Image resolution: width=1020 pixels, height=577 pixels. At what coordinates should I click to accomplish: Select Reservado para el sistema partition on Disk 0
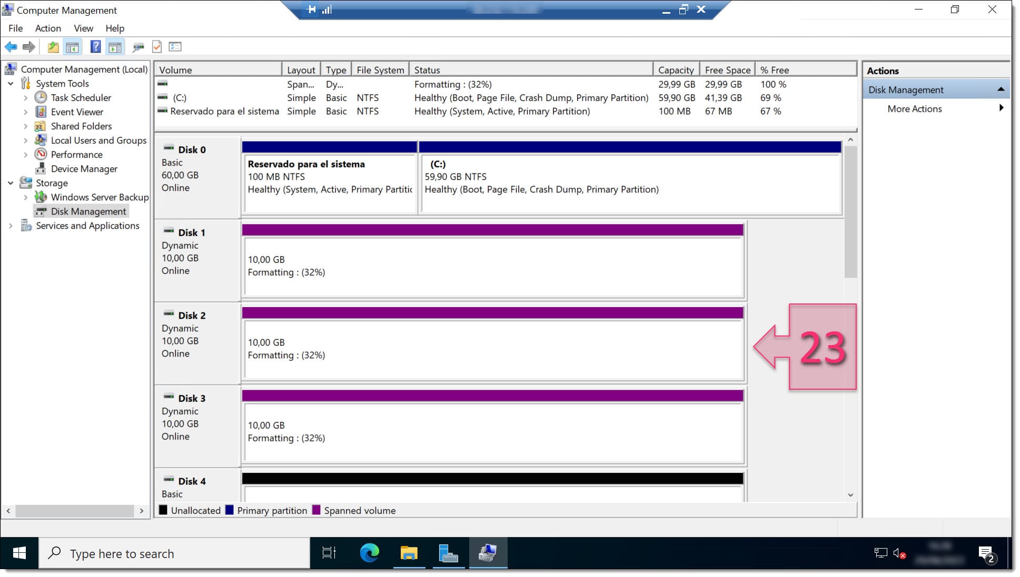tap(330, 178)
